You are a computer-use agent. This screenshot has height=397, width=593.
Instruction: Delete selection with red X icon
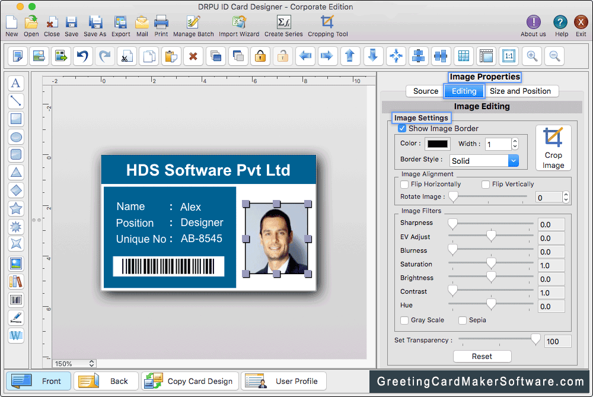pyautogui.click(x=193, y=56)
